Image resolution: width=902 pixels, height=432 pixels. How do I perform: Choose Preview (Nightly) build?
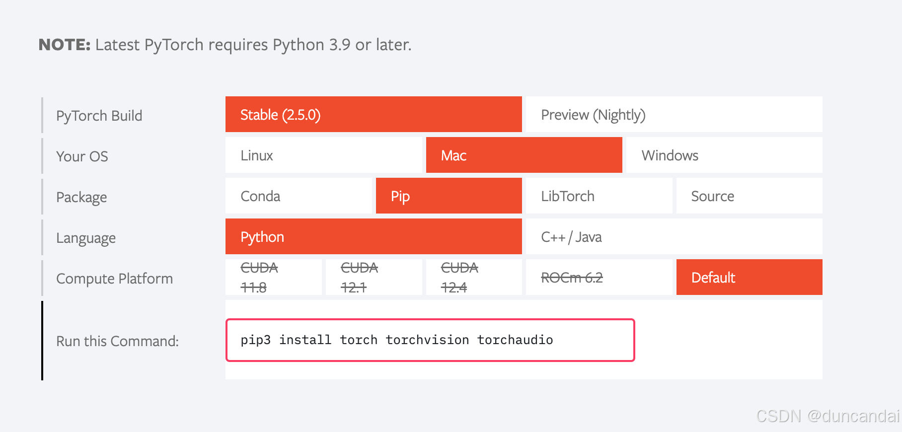pyautogui.click(x=674, y=114)
